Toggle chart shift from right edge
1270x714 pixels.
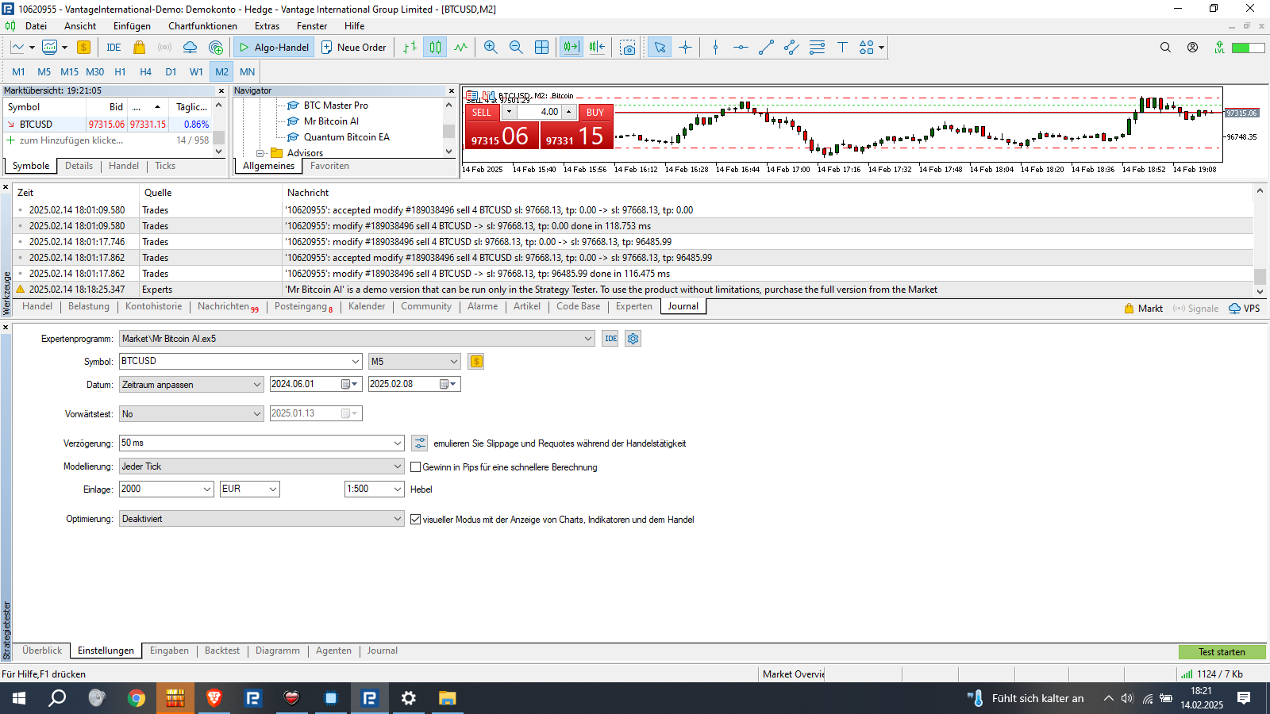(x=597, y=48)
